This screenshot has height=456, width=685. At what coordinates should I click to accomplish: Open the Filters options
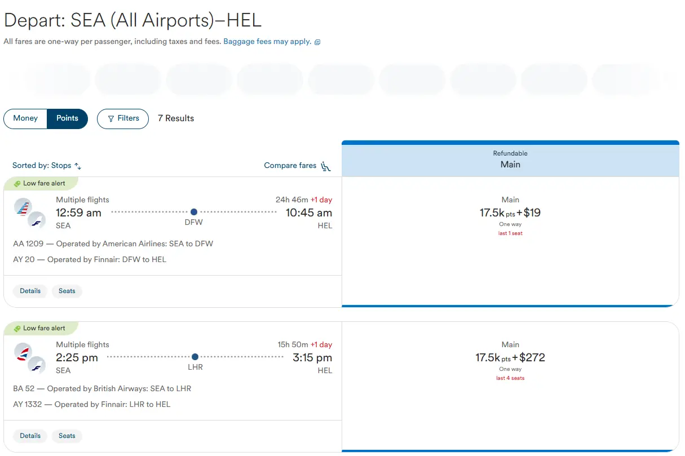click(123, 118)
